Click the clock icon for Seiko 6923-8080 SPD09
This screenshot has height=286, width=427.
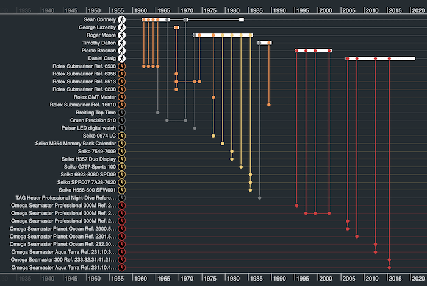[x=122, y=175]
